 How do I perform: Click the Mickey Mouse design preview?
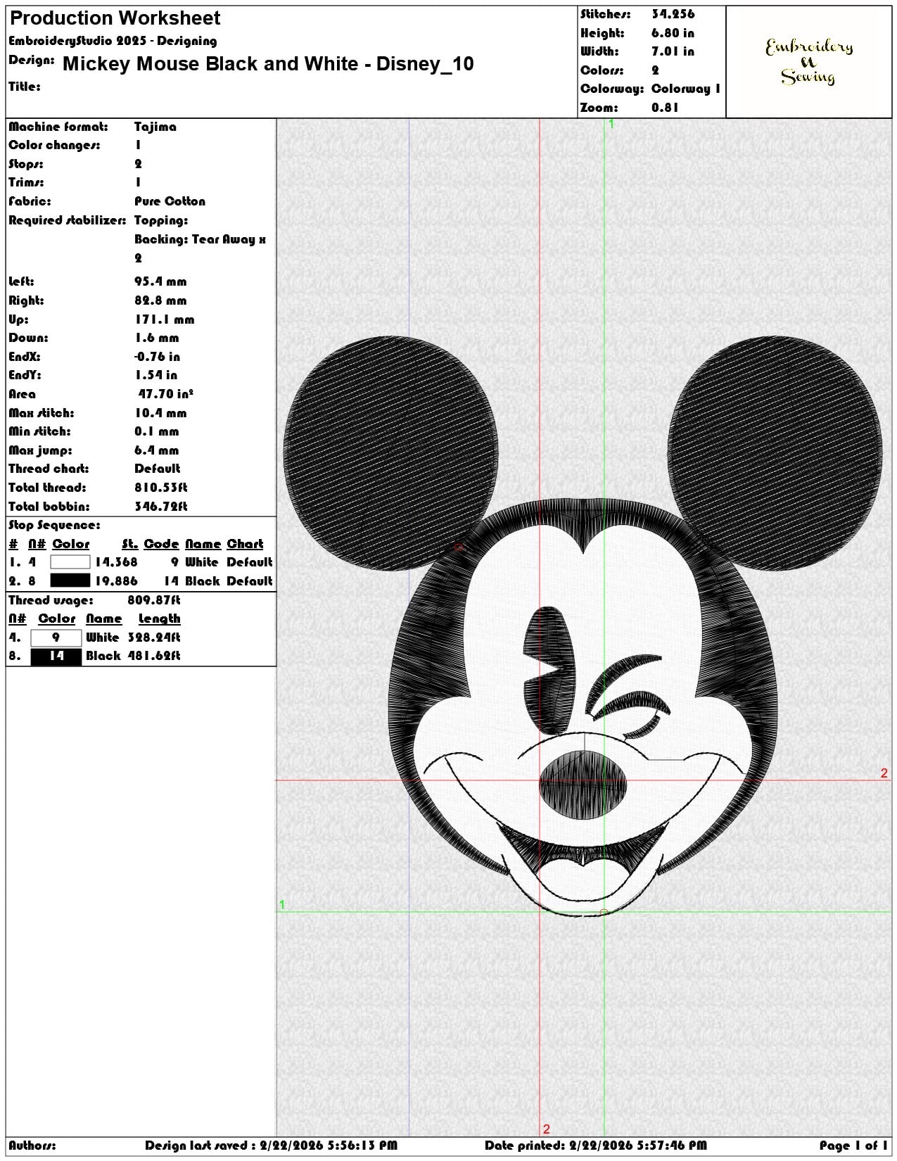tap(583, 626)
